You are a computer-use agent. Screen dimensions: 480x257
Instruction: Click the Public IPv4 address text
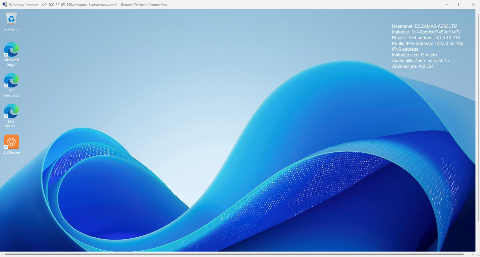click(x=427, y=43)
